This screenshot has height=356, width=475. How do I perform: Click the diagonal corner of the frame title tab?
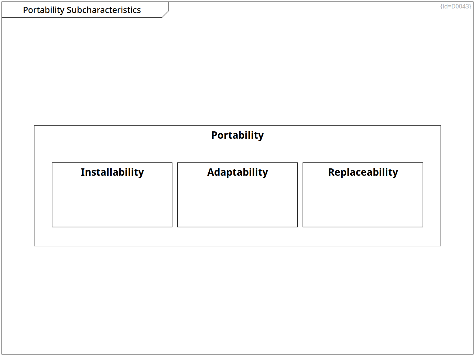pyautogui.click(x=165, y=14)
